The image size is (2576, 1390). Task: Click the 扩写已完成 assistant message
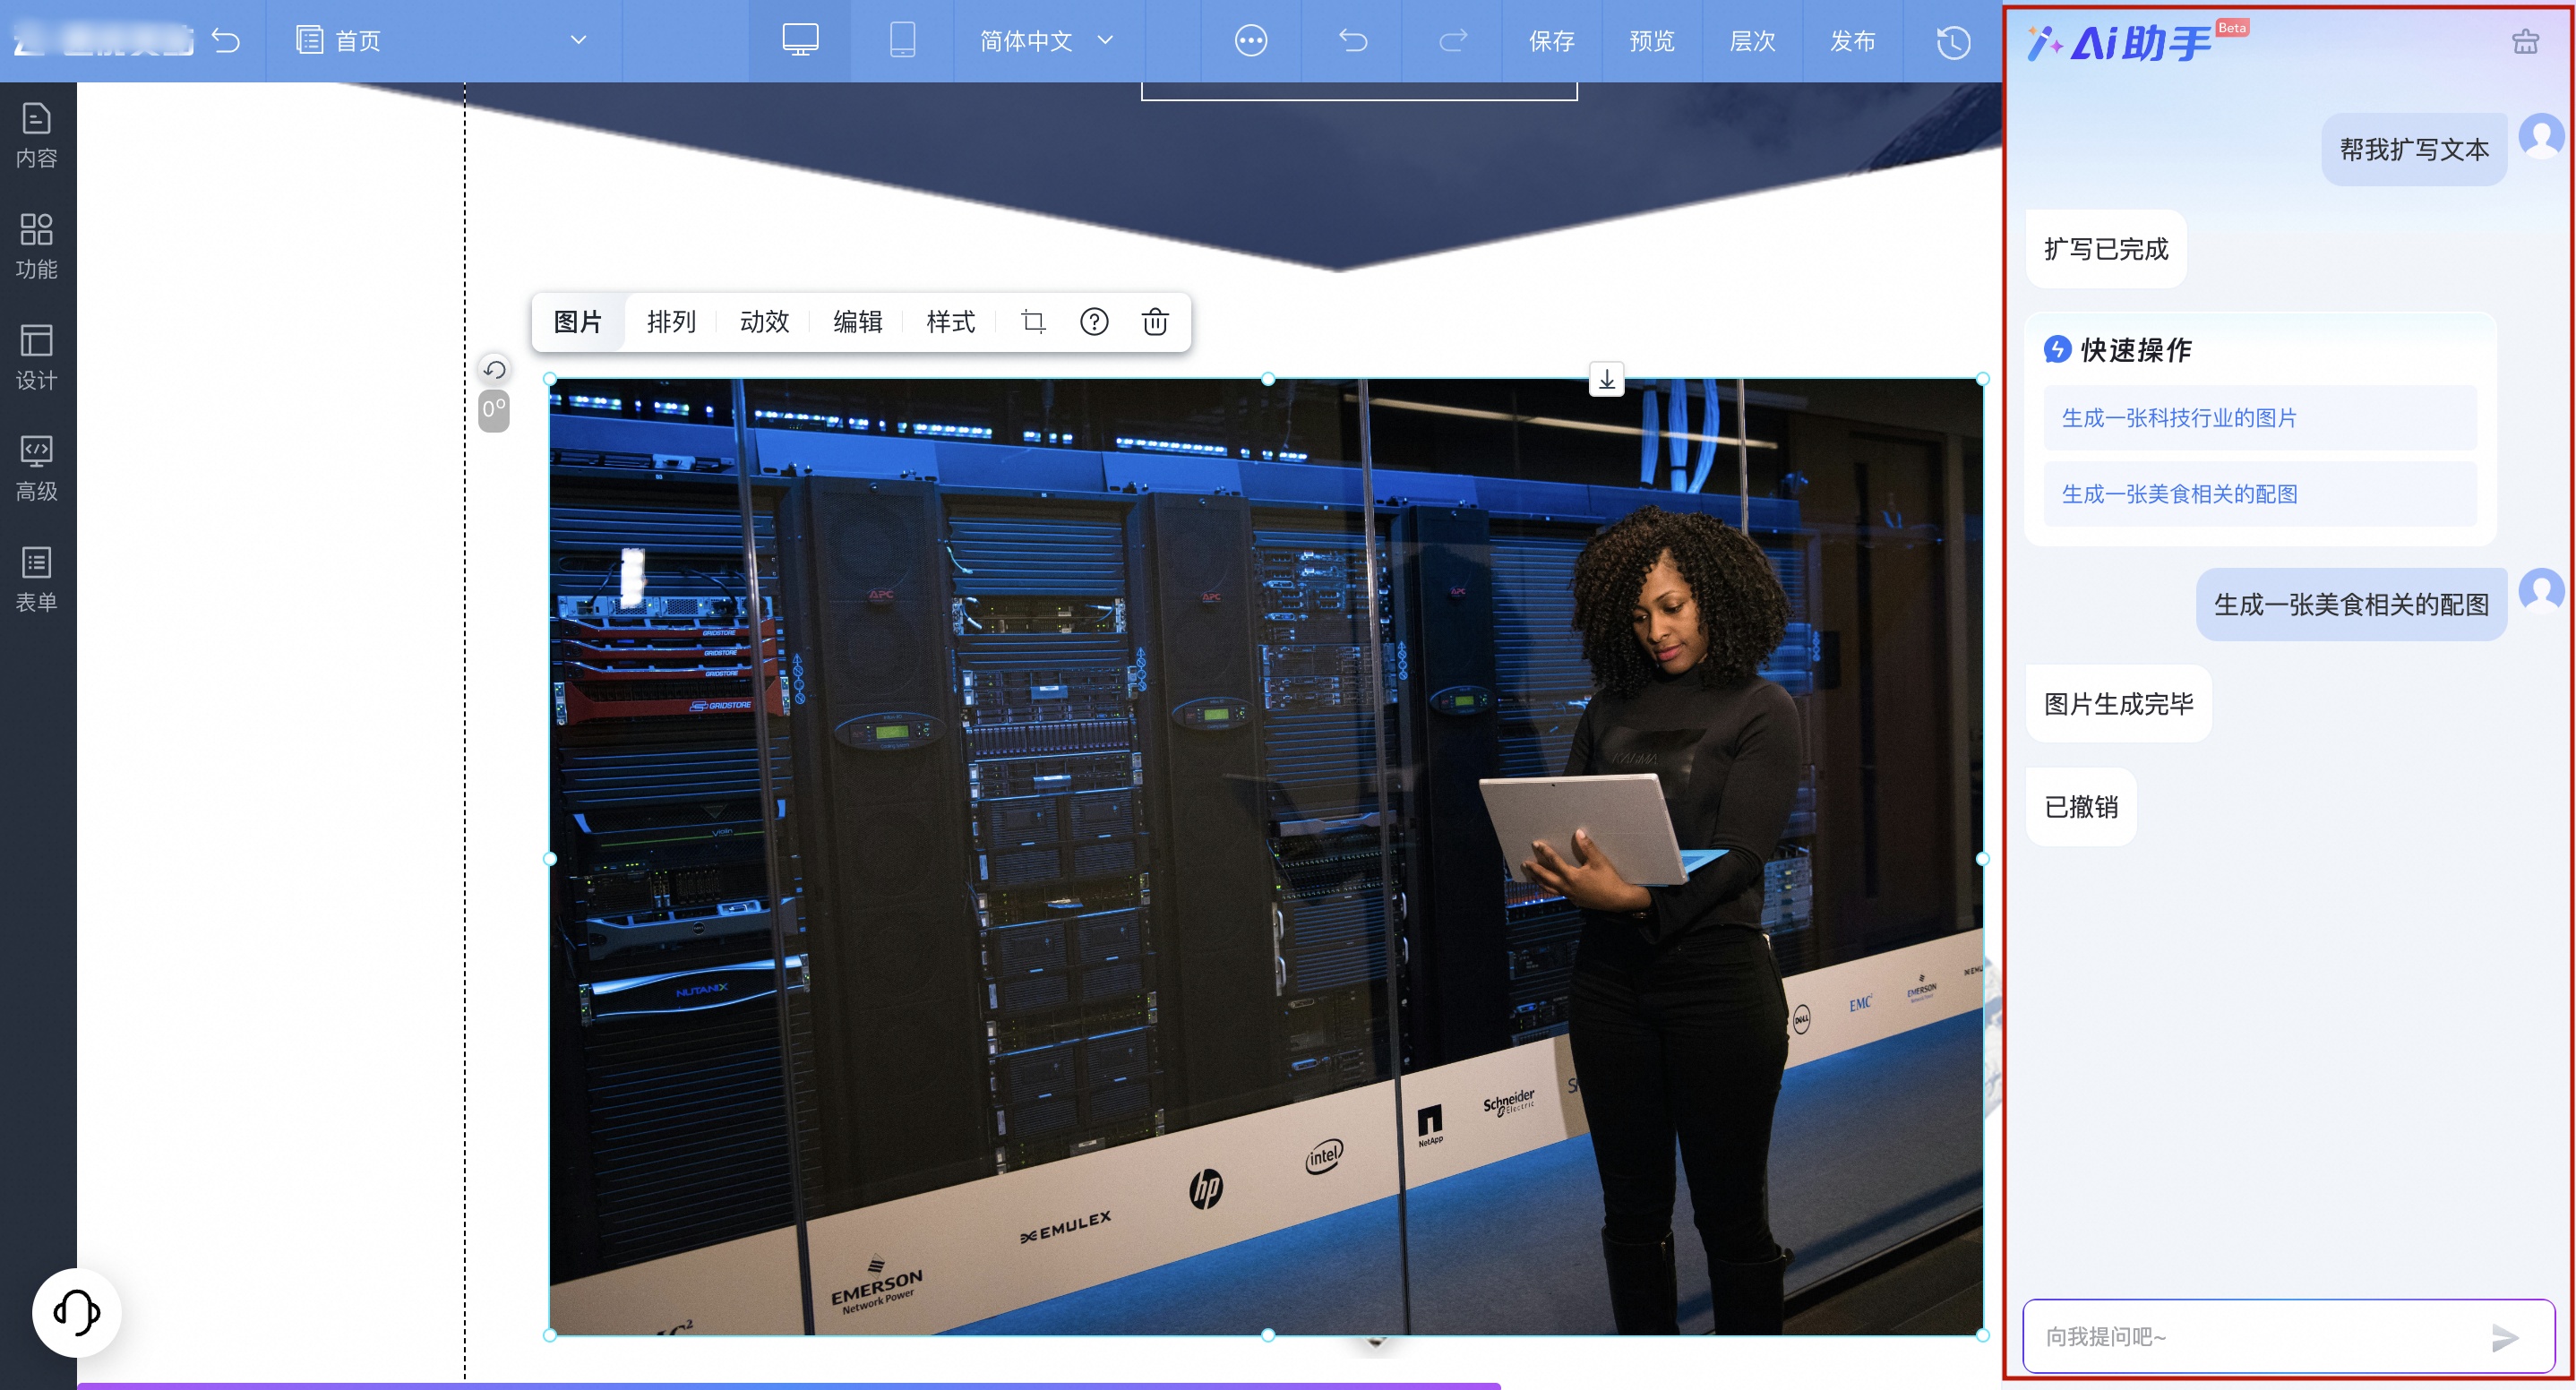[x=2106, y=249]
